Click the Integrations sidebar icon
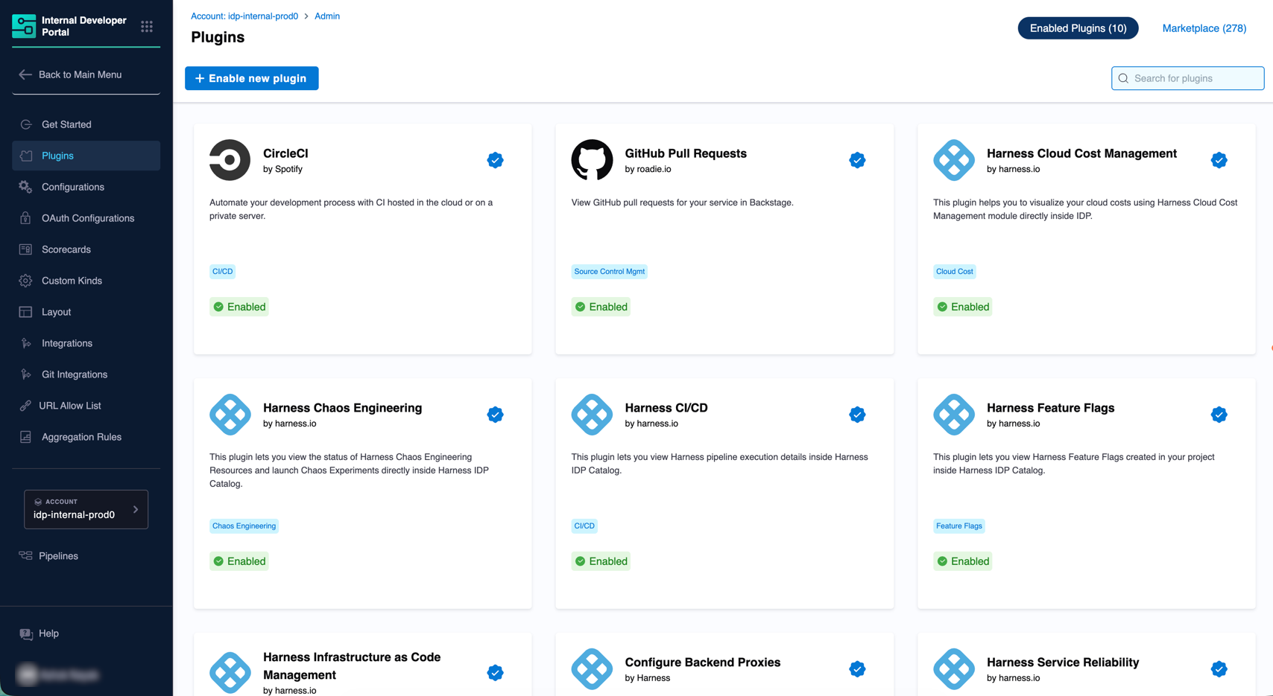The height and width of the screenshot is (696, 1273). pyautogui.click(x=26, y=343)
